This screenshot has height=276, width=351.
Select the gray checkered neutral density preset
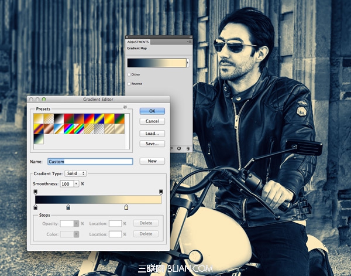click(99, 129)
